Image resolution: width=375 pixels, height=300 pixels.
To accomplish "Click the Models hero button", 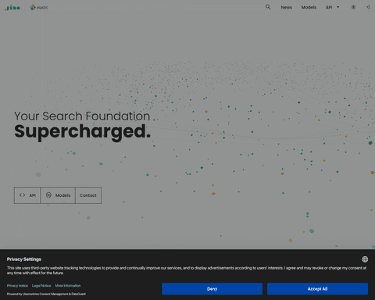I will click(x=58, y=195).
